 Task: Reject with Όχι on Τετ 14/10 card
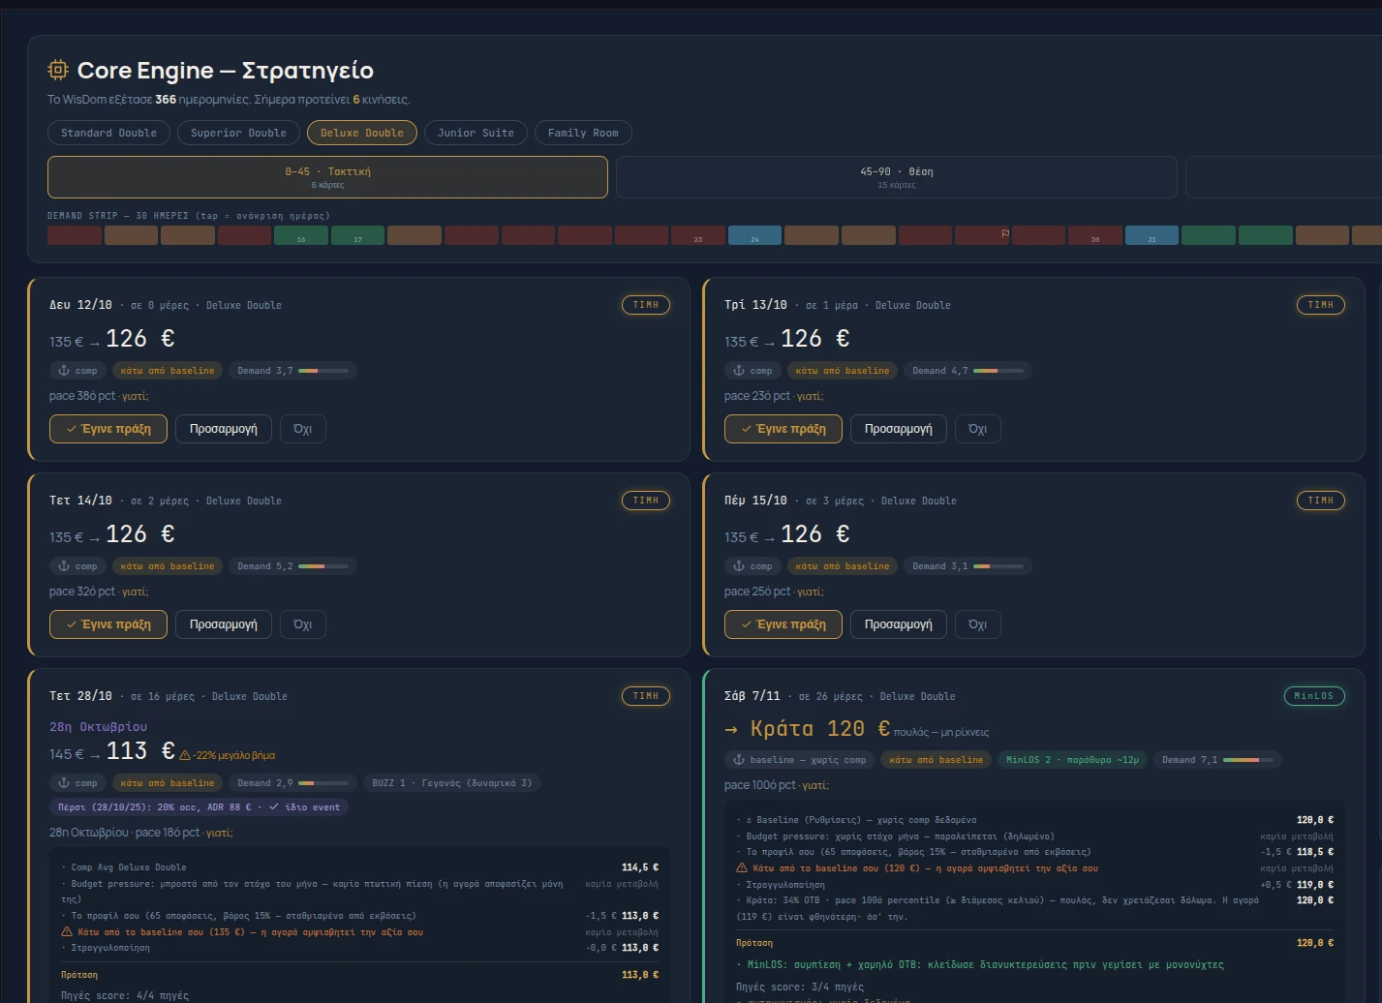point(302,624)
